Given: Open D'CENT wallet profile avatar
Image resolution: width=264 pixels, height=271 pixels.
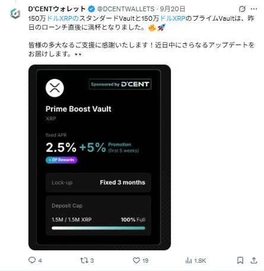Looking at the screenshot, I should [15, 14].
